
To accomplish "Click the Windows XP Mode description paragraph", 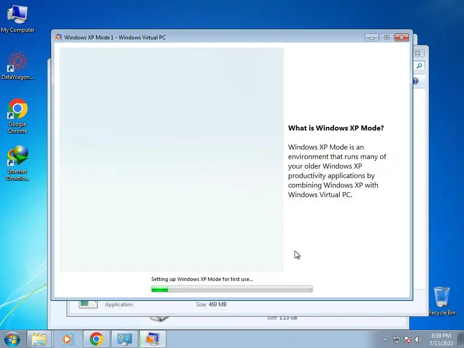I will click(337, 171).
